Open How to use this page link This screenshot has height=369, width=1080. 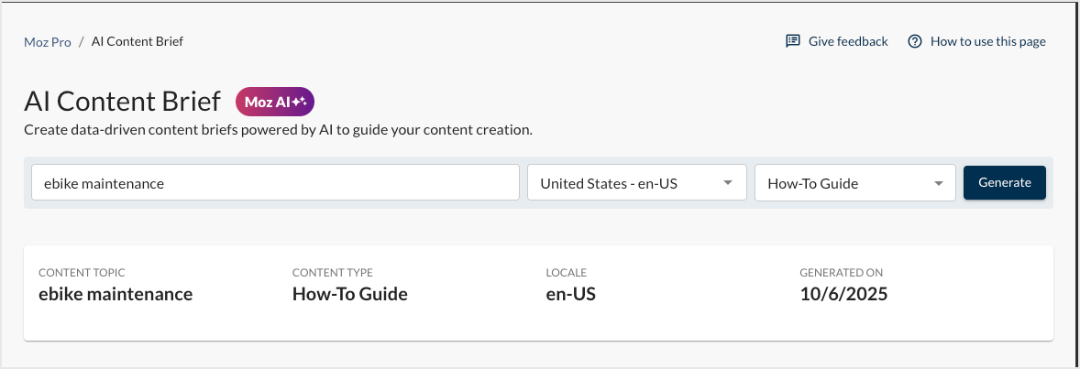pos(987,41)
